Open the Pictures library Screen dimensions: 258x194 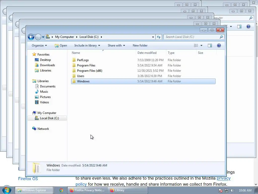(x=45, y=97)
